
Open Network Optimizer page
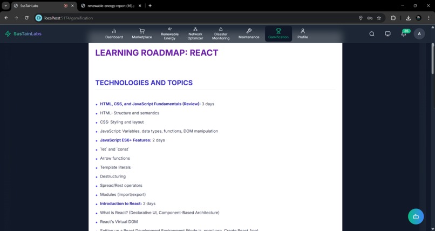(195, 34)
